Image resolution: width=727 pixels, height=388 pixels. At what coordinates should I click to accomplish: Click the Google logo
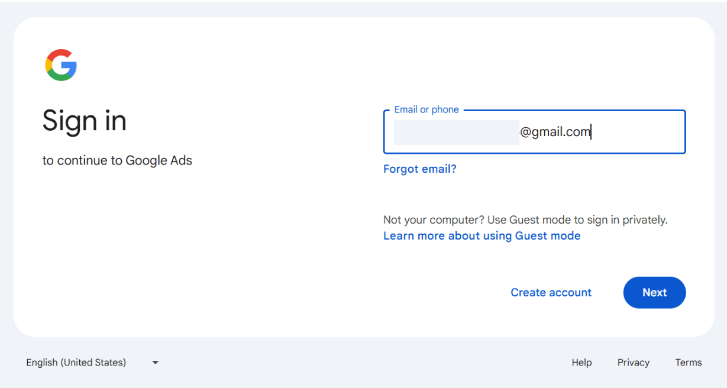click(x=62, y=65)
